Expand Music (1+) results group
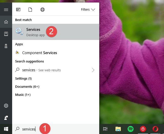Image resolution: width=164 pixels, height=134 pixels. click(23, 95)
